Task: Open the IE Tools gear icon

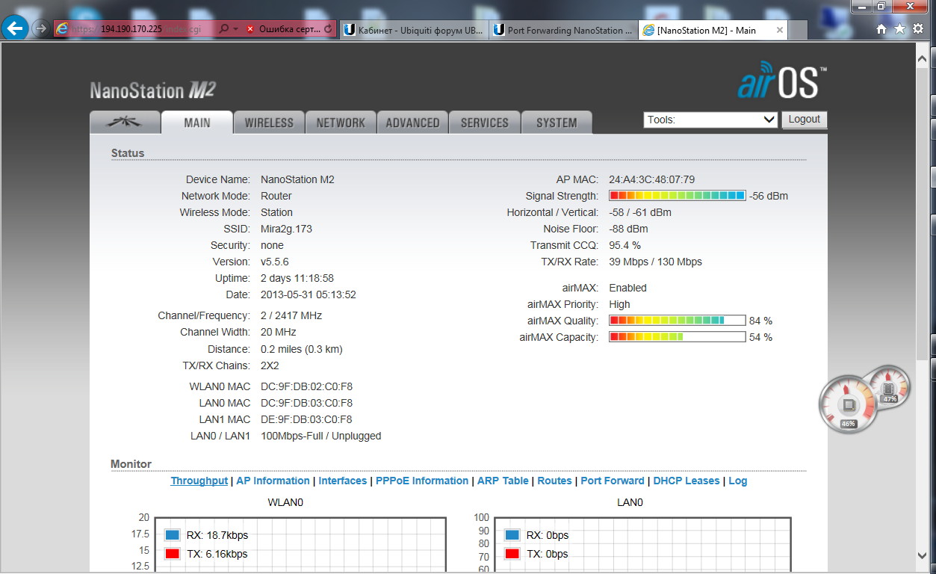Action: coord(918,29)
